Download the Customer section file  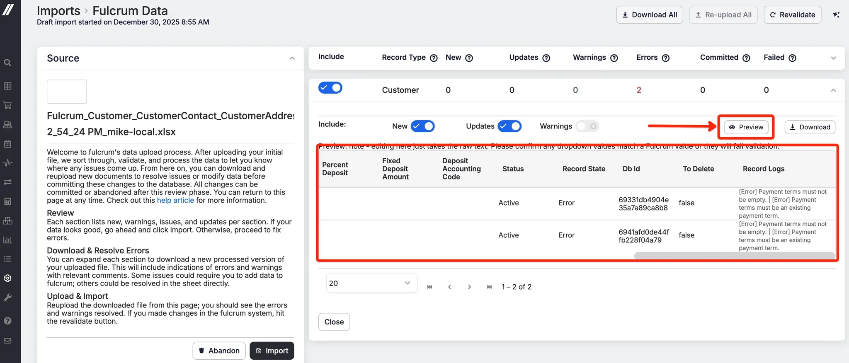click(810, 127)
